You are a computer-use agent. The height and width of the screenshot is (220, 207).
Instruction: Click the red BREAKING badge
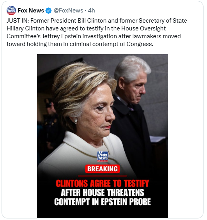tap(103, 169)
